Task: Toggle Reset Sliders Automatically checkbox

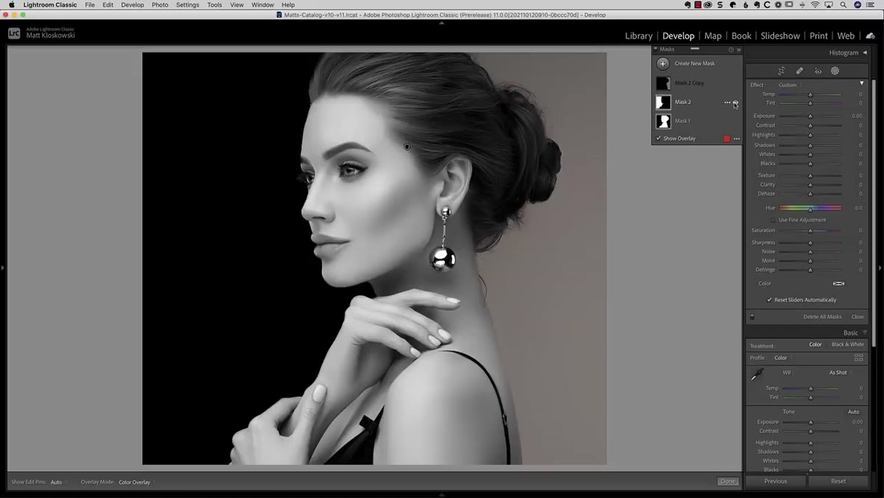Action: (769, 300)
